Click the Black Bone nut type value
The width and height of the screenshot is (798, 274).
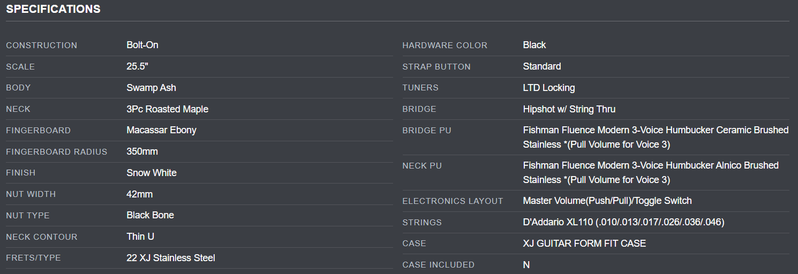[x=150, y=215]
